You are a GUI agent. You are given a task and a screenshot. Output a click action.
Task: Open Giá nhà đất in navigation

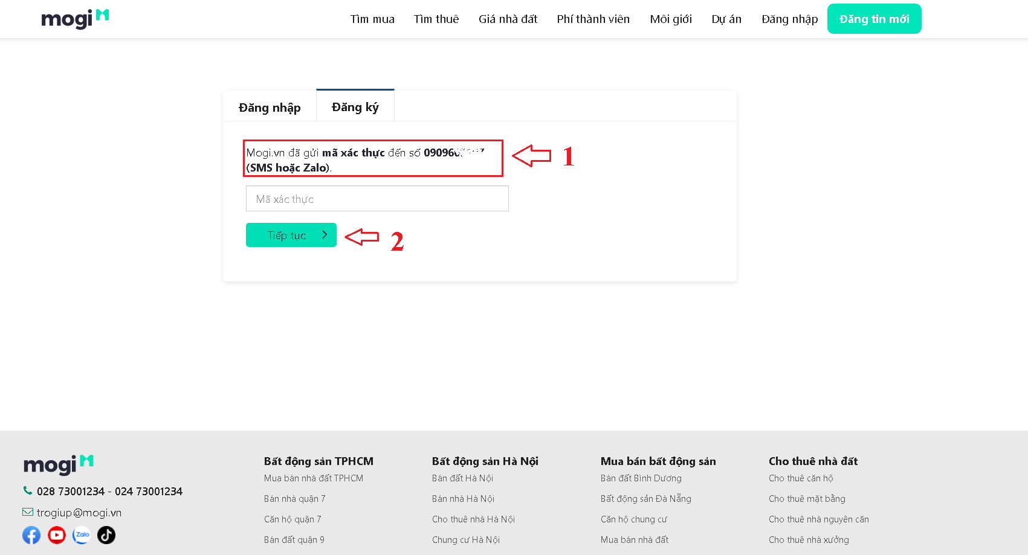pos(508,19)
